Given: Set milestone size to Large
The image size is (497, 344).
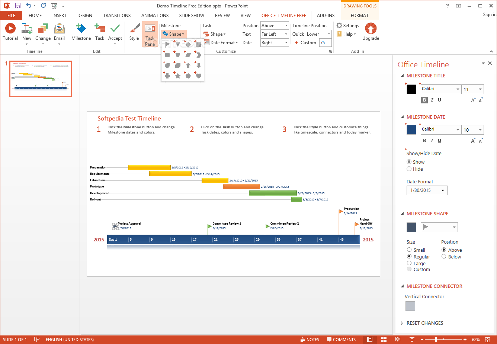Looking at the screenshot, I should tap(409, 263).
